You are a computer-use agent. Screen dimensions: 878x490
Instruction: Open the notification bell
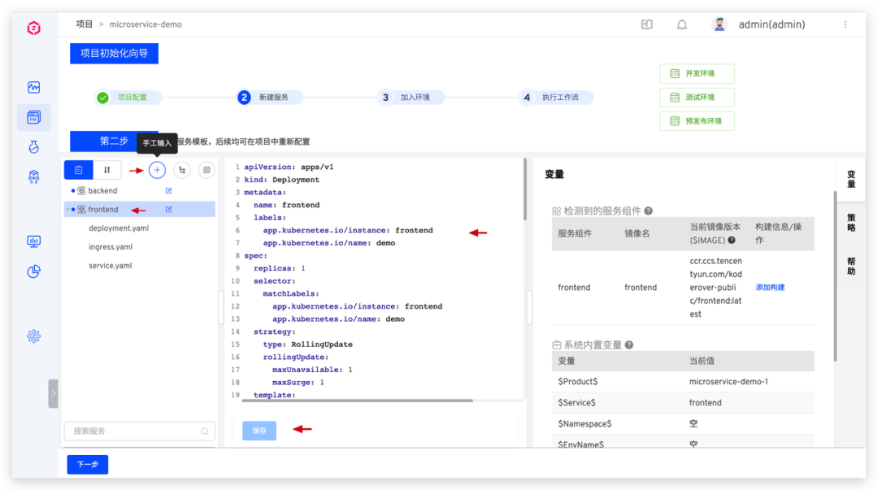681,24
